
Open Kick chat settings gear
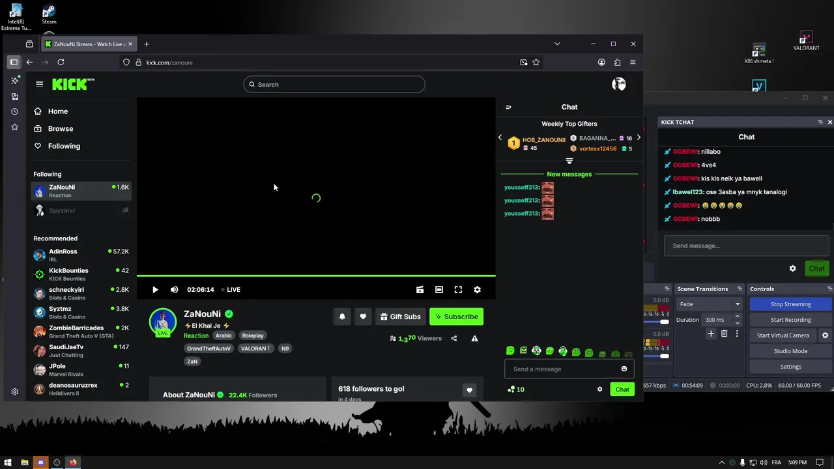click(600, 390)
